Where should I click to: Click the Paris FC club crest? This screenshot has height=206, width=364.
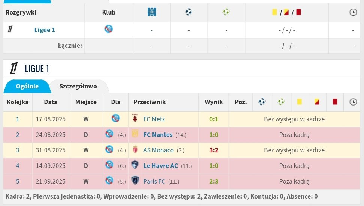[x=135, y=181]
